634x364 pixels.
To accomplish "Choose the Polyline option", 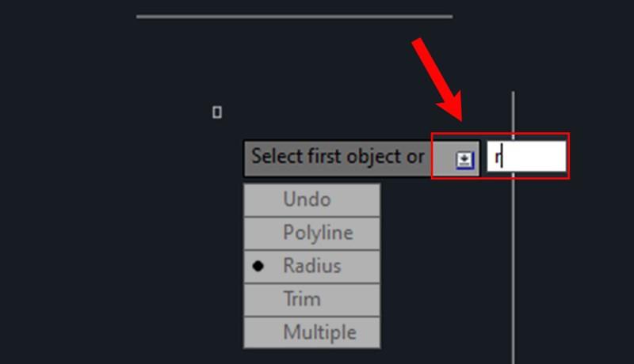I will pyautogui.click(x=318, y=233).
